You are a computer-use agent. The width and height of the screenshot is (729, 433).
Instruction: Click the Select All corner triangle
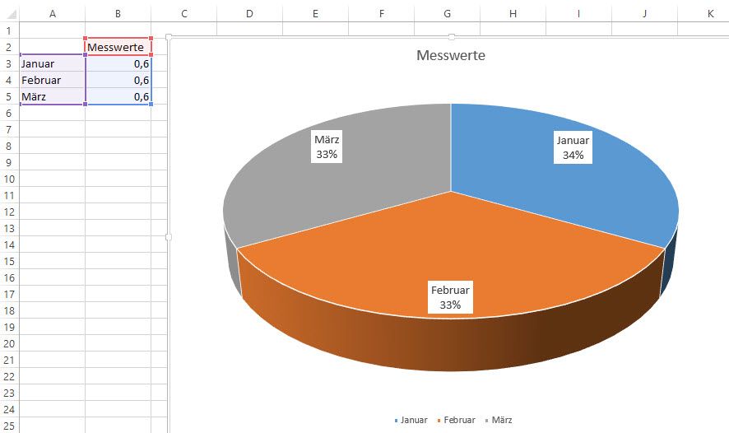[11, 14]
